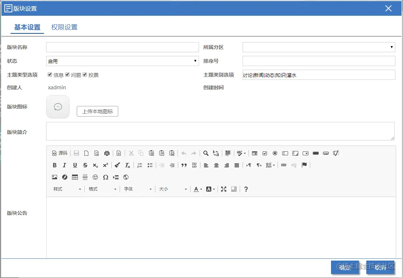
Task: Insert a text field icon
Action: tap(285, 153)
